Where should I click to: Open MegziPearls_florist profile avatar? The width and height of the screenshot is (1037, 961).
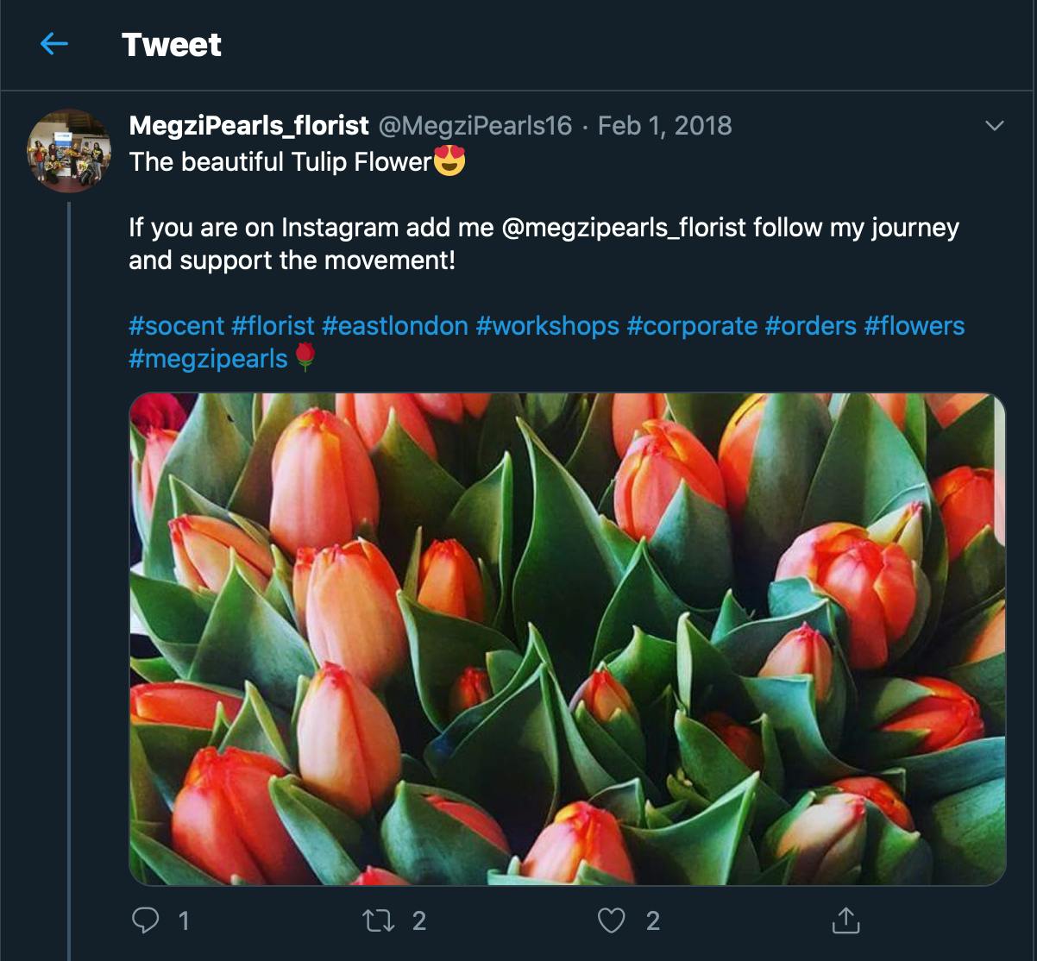click(x=69, y=150)
